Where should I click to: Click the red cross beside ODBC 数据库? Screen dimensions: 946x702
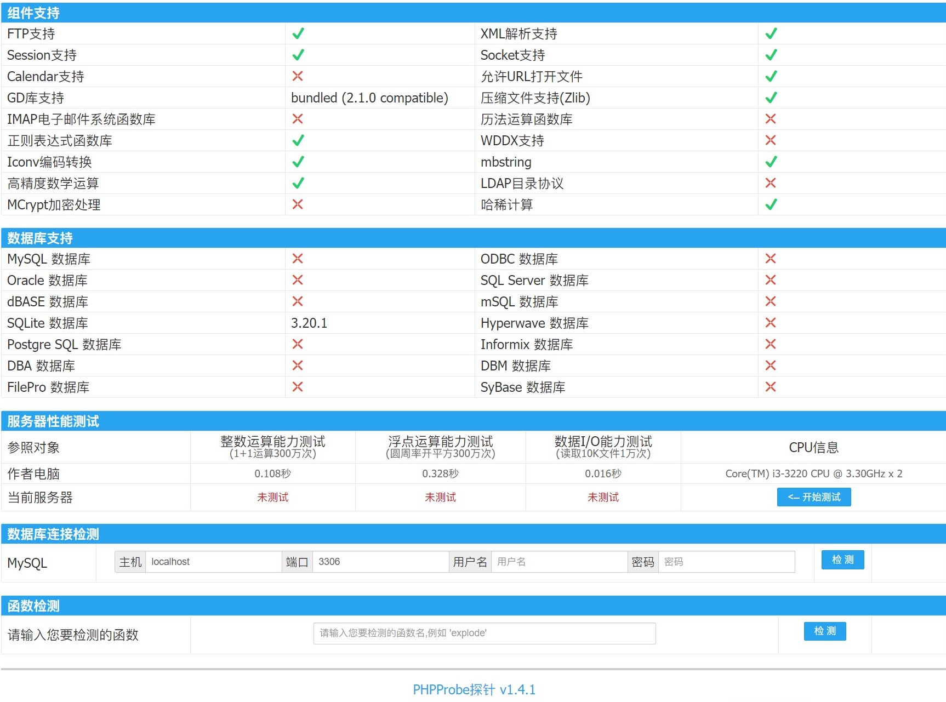[771, 258]
